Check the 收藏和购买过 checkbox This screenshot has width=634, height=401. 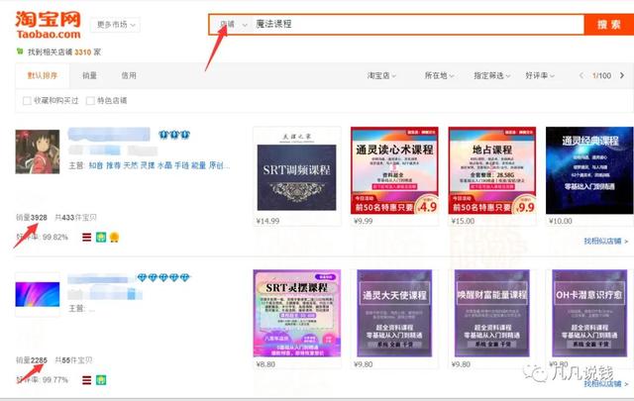[x=27, y=100]
